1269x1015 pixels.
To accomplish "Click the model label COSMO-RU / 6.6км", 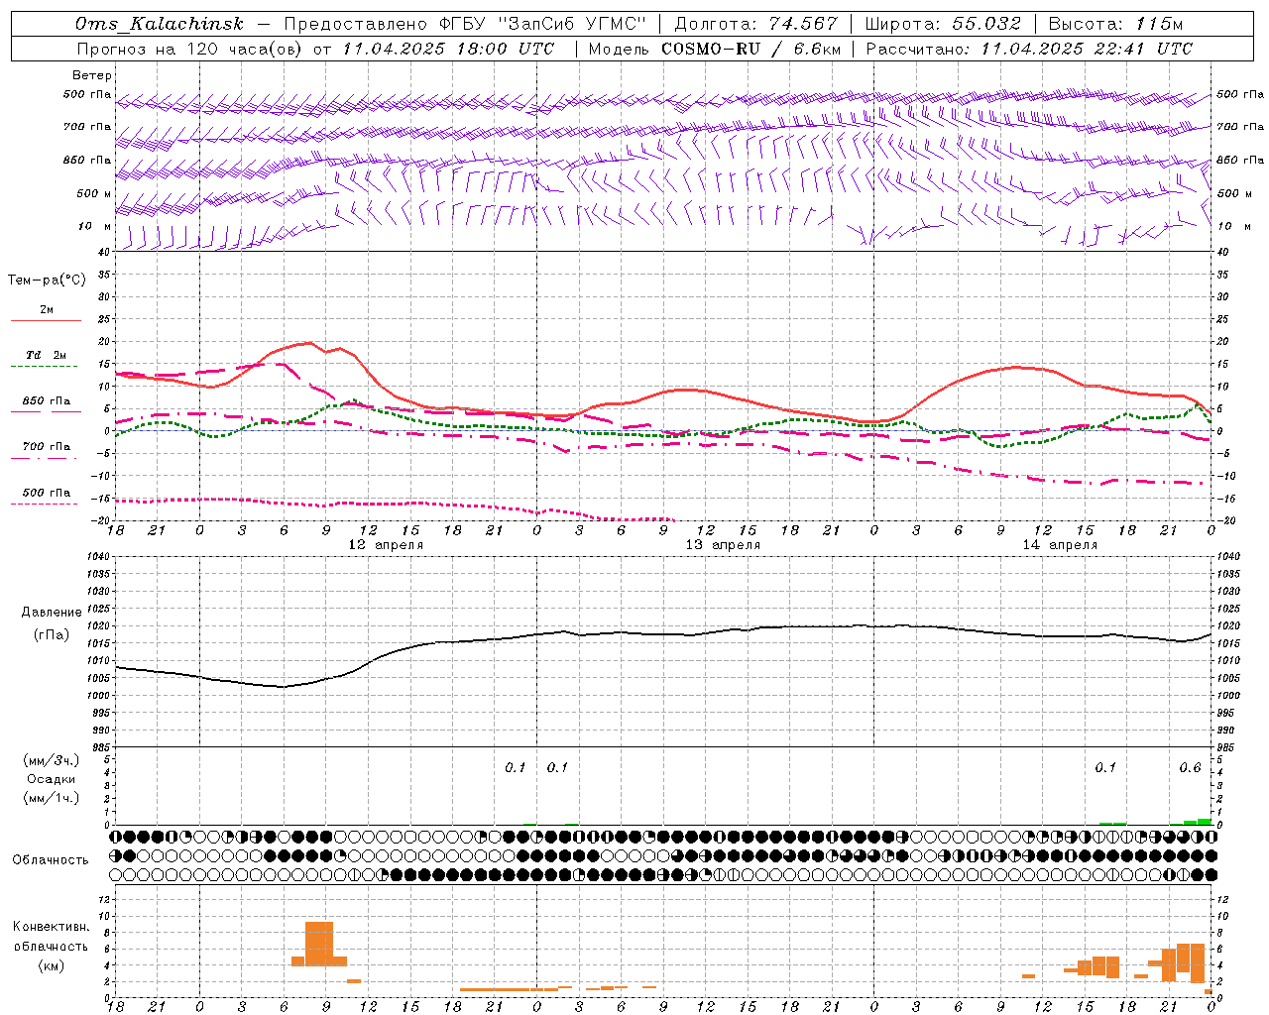I will pyautogui.click(x=750, y=49).
